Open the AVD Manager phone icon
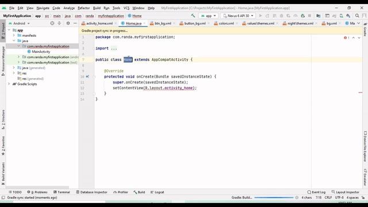 [x=341, y=16]
